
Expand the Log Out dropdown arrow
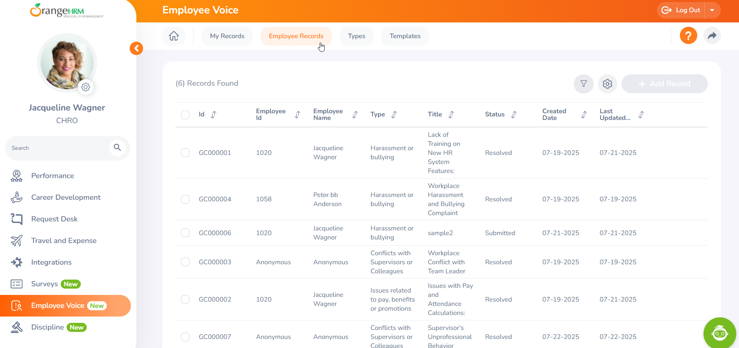(x=712, y=10)
